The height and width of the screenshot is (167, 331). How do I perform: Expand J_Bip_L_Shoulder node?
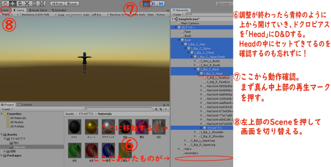click(195, 132)
